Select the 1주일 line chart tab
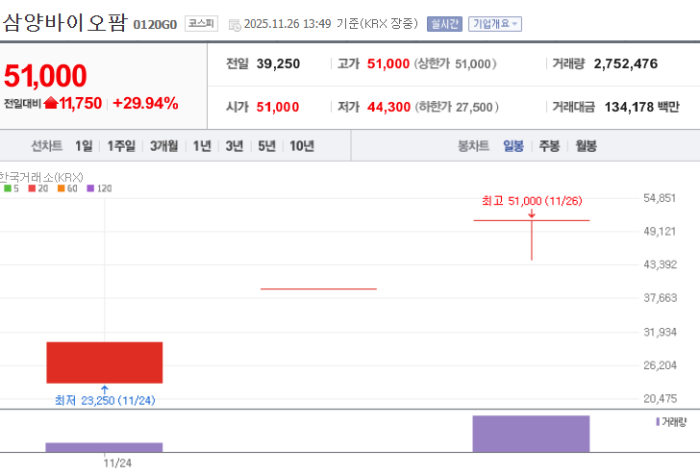Image resolution: width=700 pixels, height=475 pixels. click(x=121, y=146)
